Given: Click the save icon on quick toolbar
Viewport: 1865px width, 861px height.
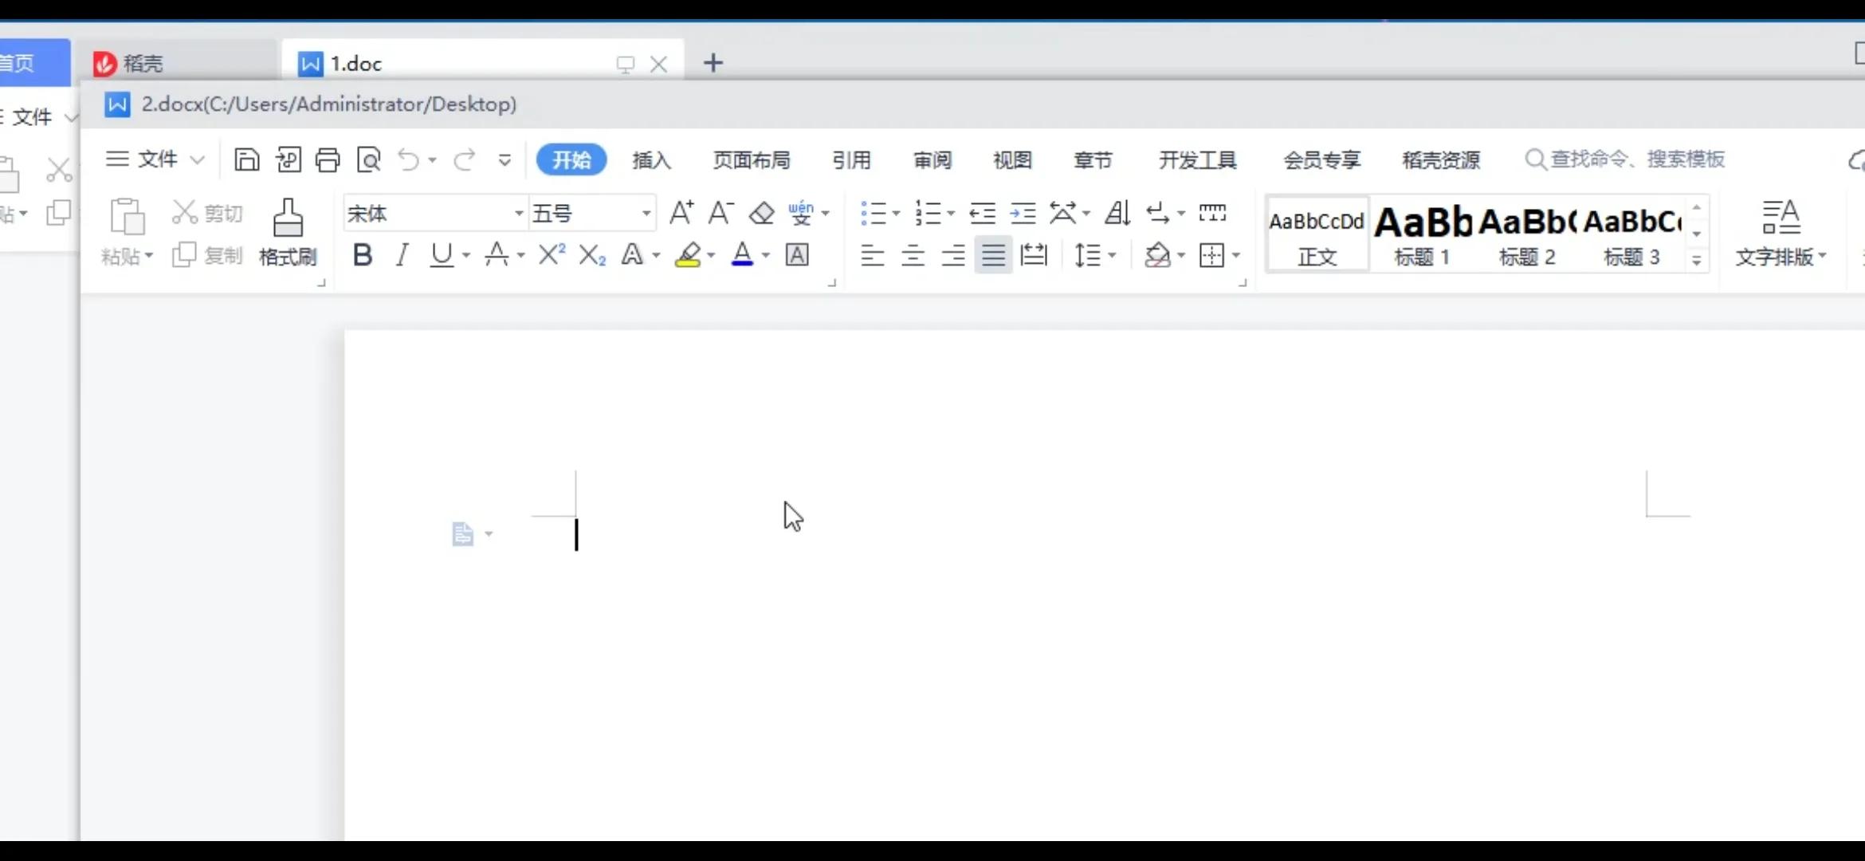Looking at the screenshot, I should click(x=247, y=159).
